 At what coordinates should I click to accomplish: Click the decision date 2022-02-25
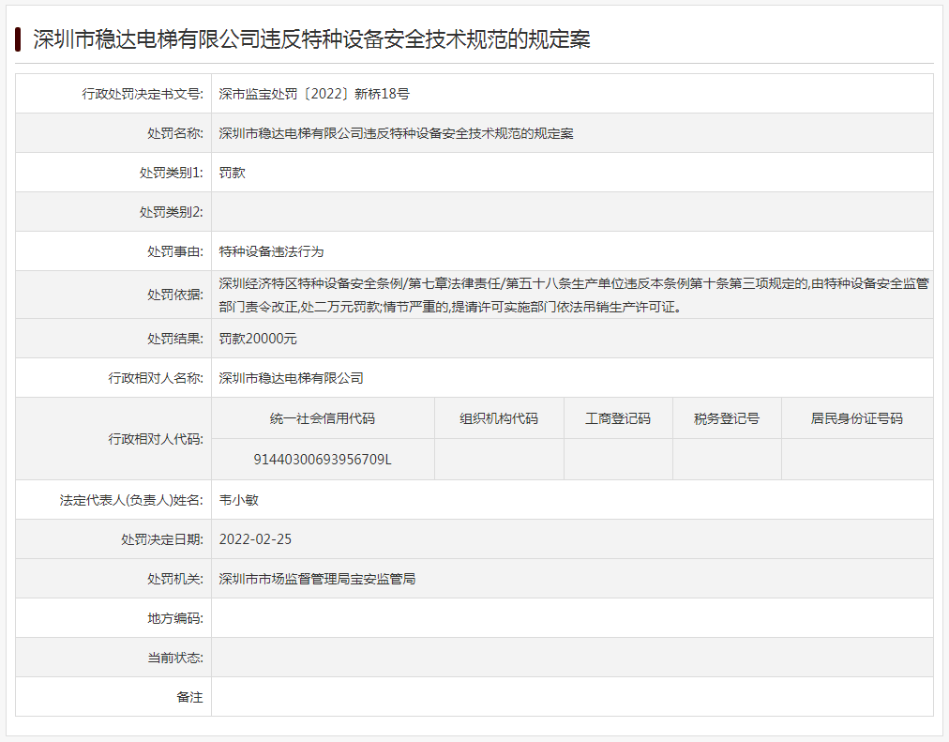[x=255, y=539]
